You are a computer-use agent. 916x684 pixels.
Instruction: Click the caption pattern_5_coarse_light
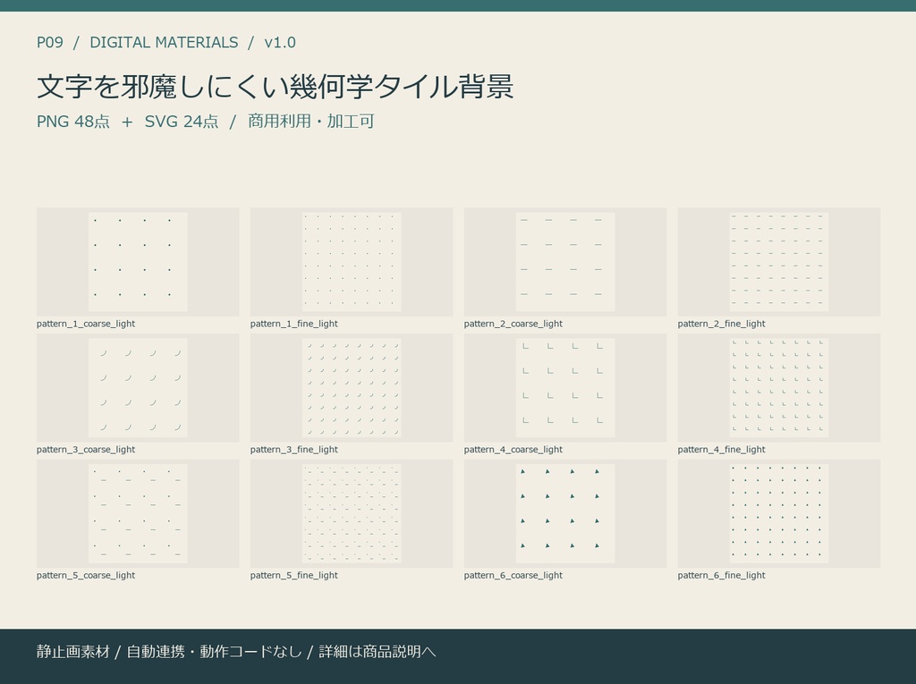[86, 575]
